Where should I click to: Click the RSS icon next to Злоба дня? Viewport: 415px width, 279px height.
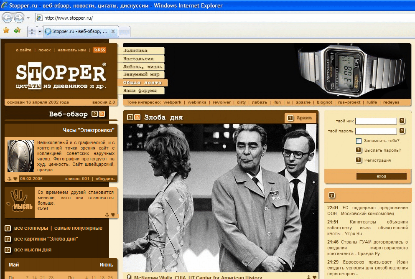click(x=137, y=117)
